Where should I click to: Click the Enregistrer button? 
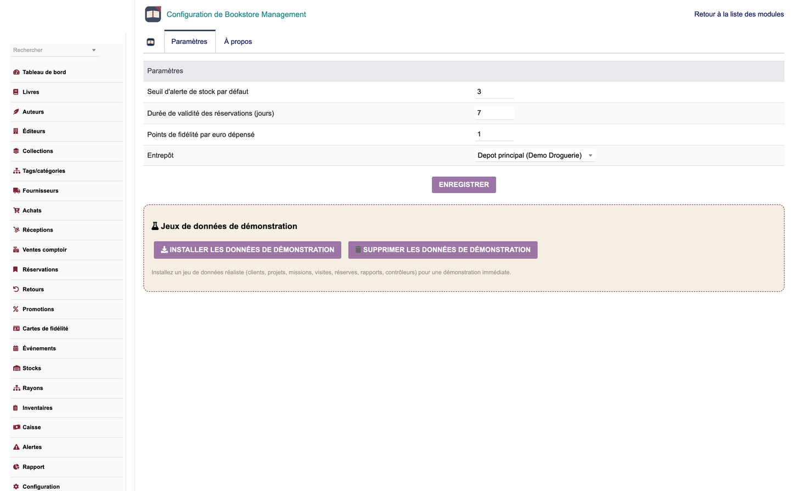464,185
